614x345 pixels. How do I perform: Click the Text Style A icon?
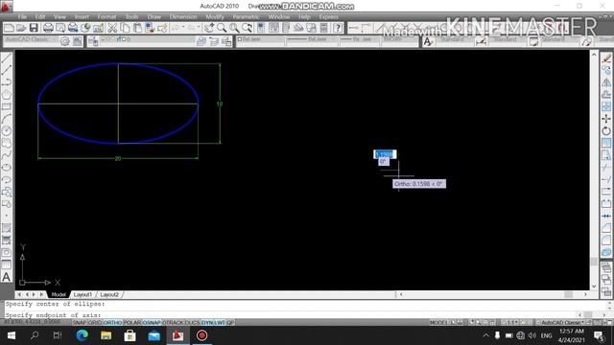coord(429,41)
